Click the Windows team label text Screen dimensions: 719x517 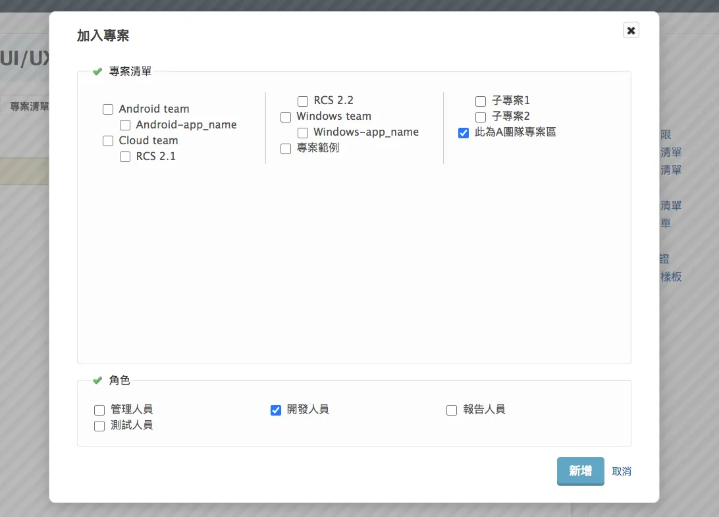(334, 116)
